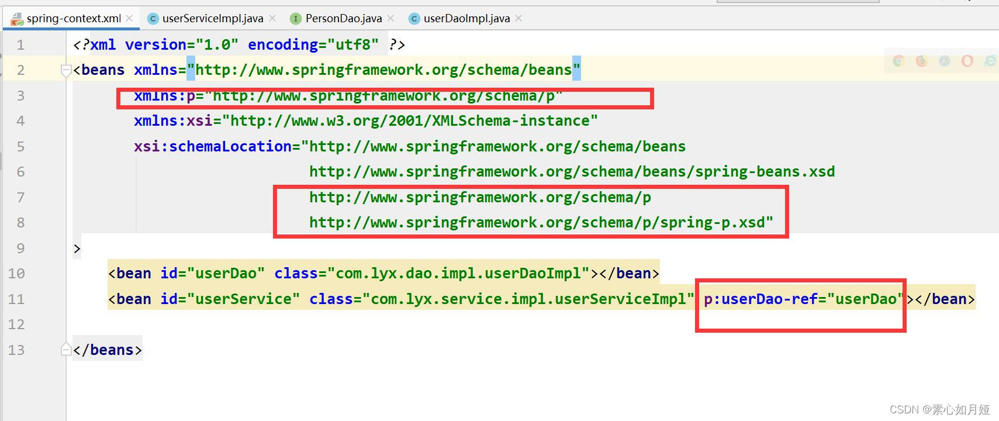
Task: Open in Opera browser icon
Action: (x=967, y=61)
